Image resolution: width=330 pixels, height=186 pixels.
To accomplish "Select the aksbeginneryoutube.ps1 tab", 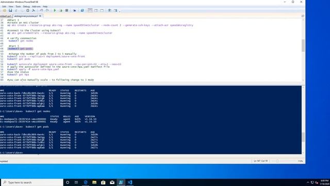I will point(26,16).
